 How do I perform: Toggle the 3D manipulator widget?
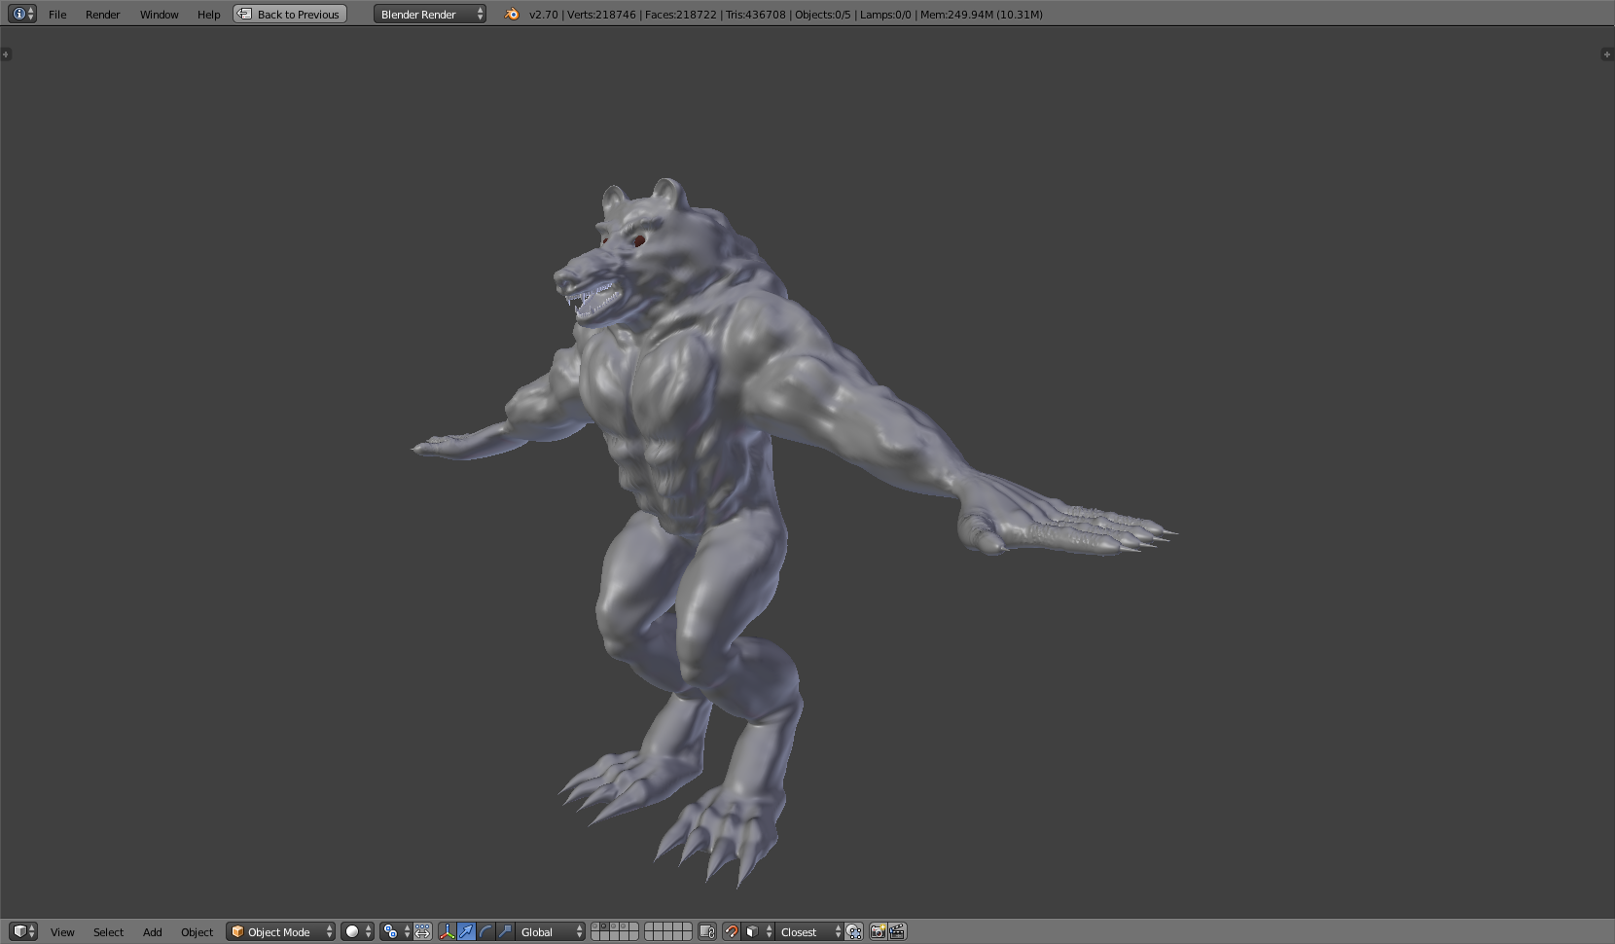pos(447,931)
